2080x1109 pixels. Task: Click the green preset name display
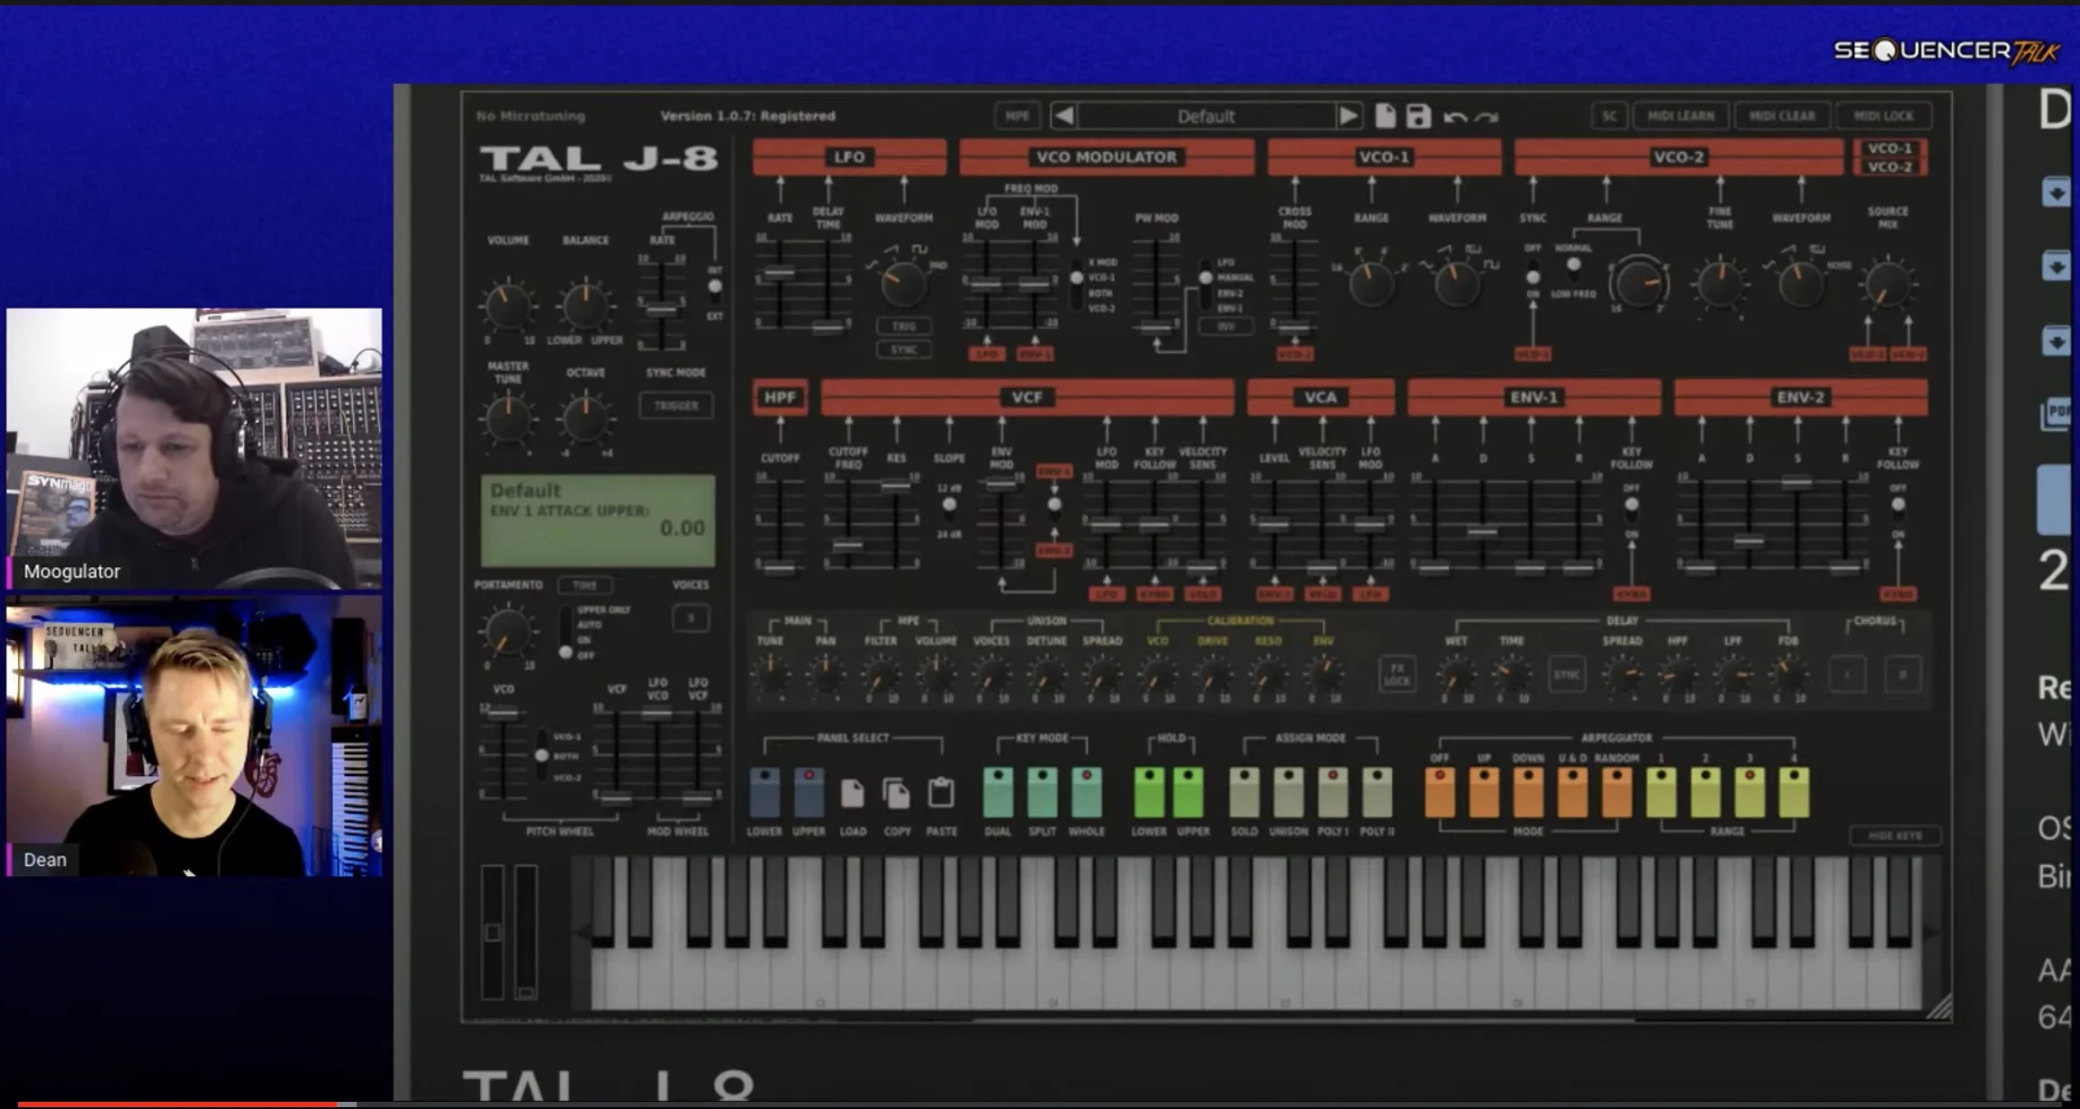(x=597, y=520)
